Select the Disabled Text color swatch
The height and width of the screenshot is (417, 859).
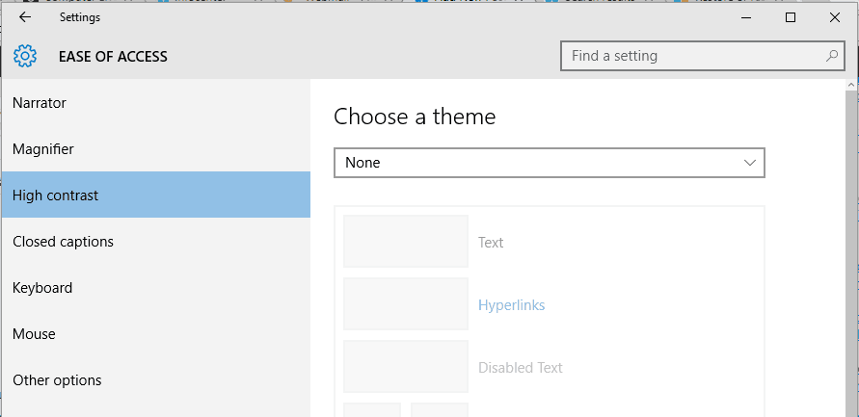coord(406,367)
